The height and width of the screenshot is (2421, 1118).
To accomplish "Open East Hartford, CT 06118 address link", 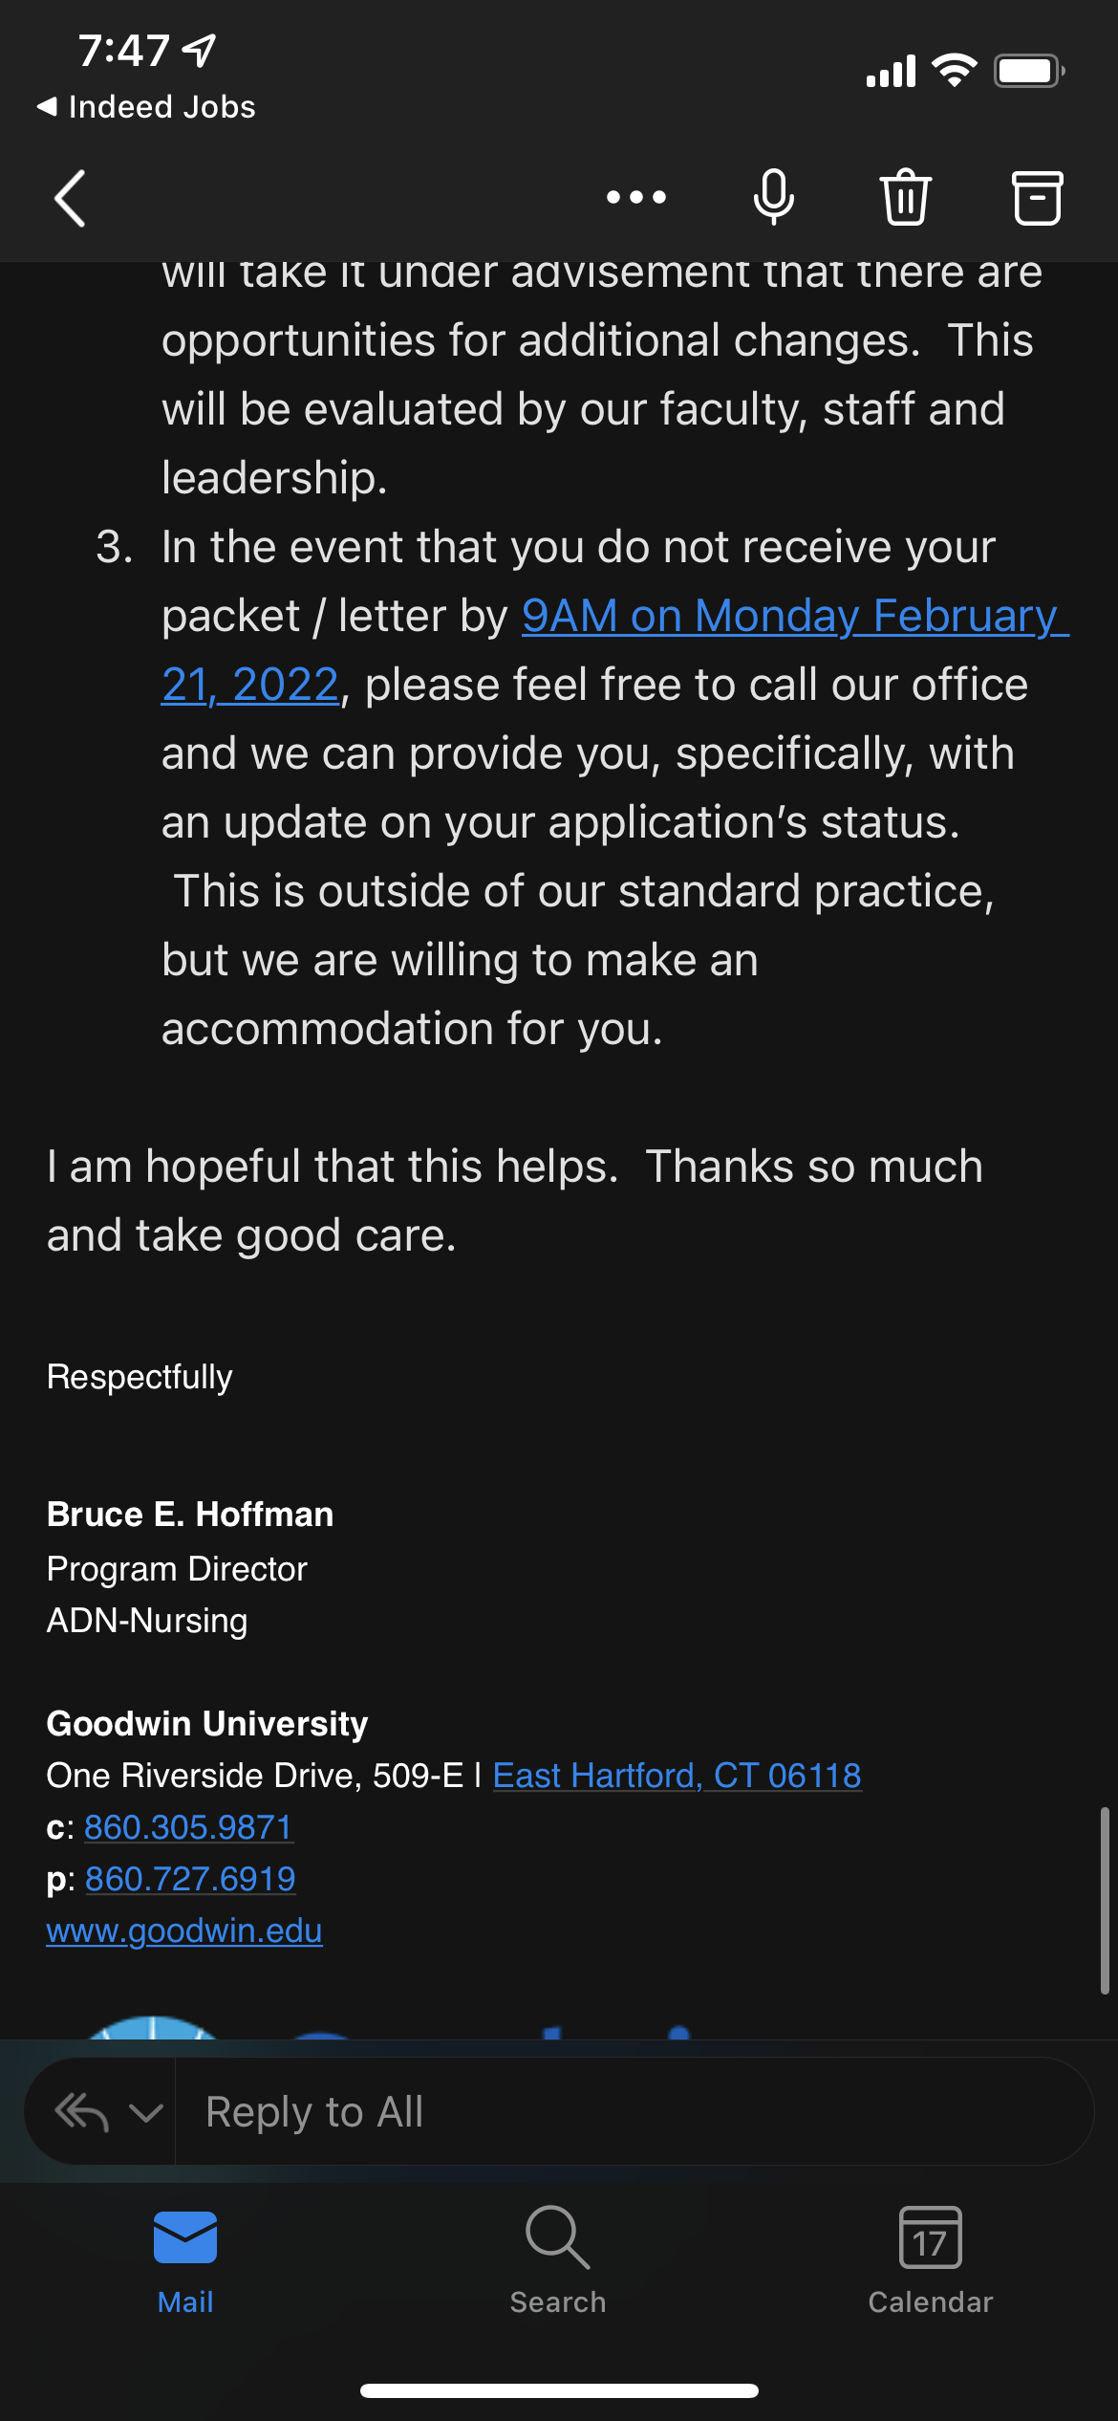I will click(x=677, y=1776).
